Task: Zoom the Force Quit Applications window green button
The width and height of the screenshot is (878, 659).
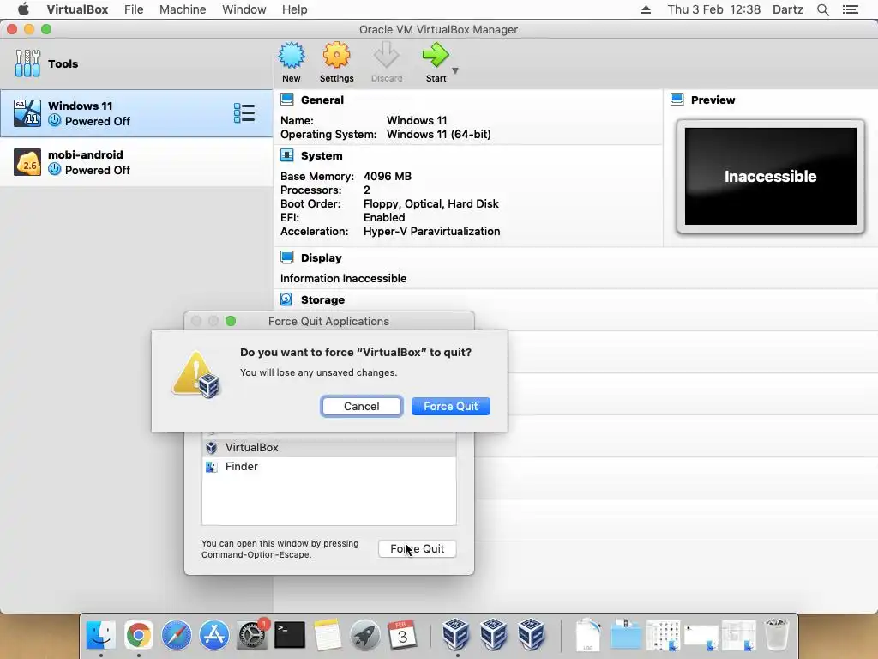Action: 230,321
